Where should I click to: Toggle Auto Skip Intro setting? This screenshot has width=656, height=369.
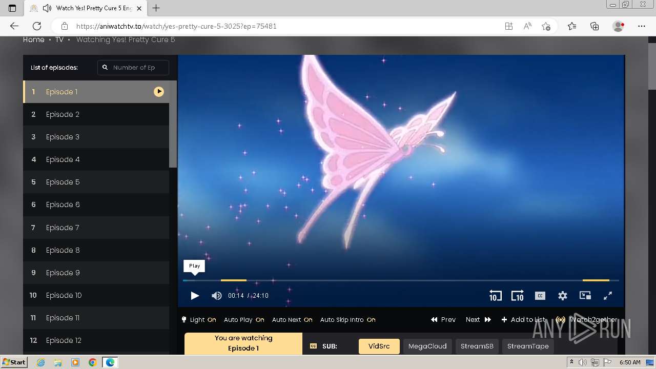pyautogui.click(x=348, y=320)
